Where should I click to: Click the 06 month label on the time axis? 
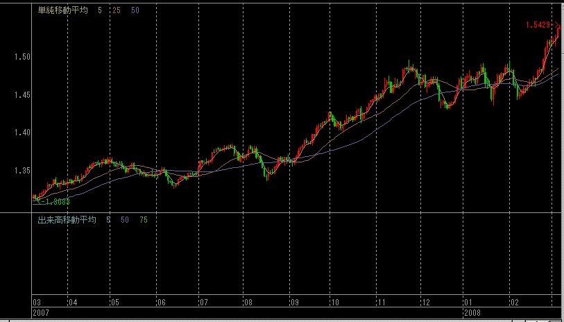click(161, 302)
